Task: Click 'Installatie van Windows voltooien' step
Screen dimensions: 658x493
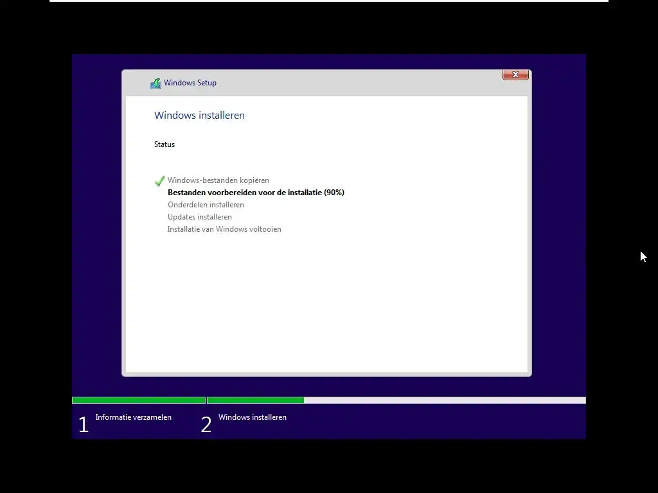Action: pyautogui.click(x=224, y=229)
